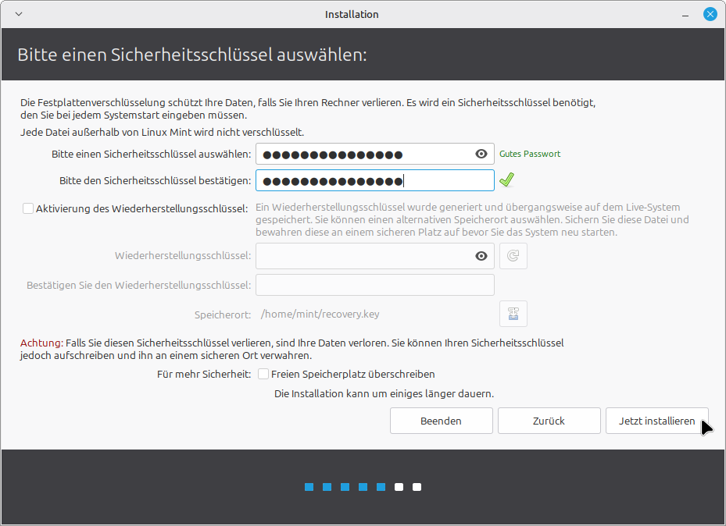Reveal the entered security key password
Viewport: 726px width, 526px height.
481,153
